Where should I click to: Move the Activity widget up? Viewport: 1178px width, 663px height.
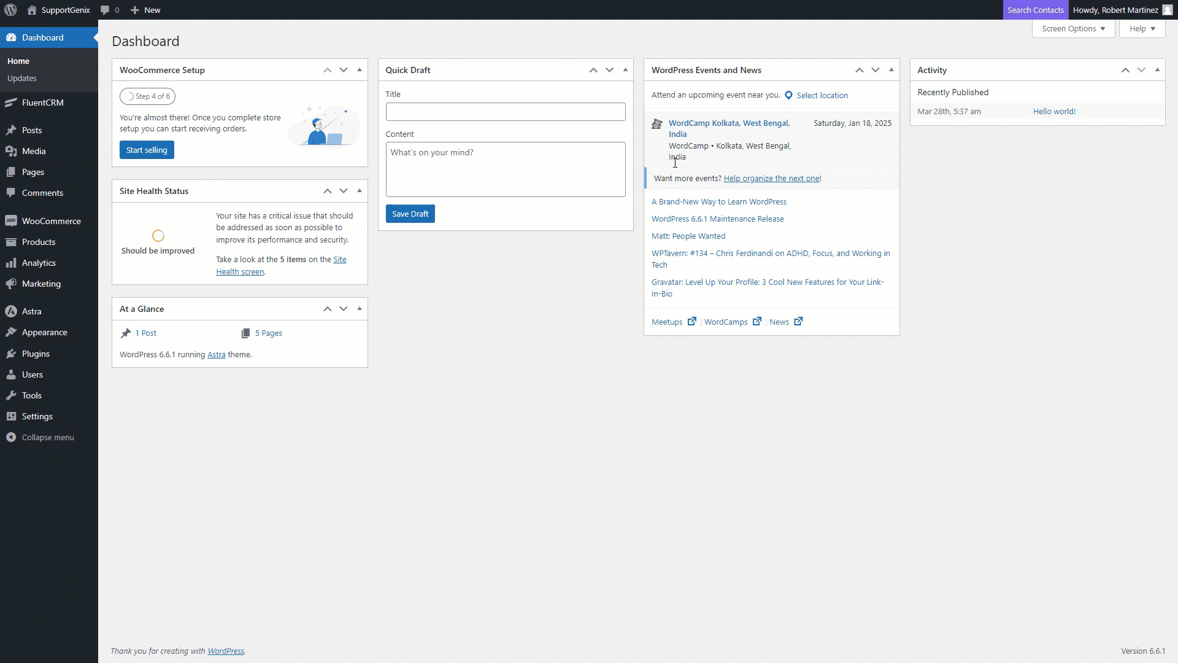pyautogui.click(x=1125, y=70)
